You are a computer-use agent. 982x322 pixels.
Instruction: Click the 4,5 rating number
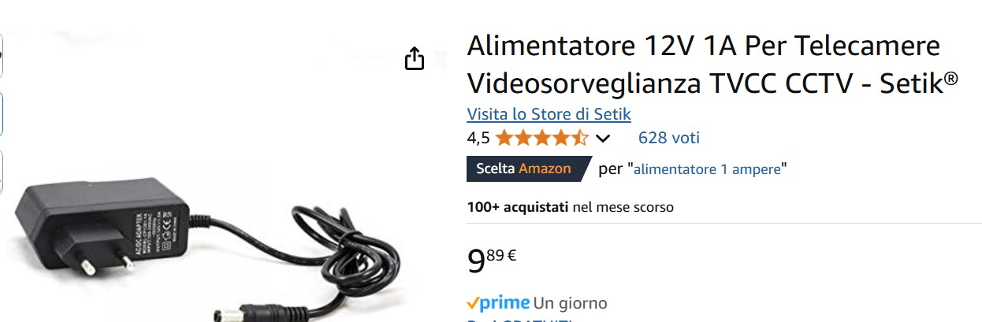tap(478, 139)
